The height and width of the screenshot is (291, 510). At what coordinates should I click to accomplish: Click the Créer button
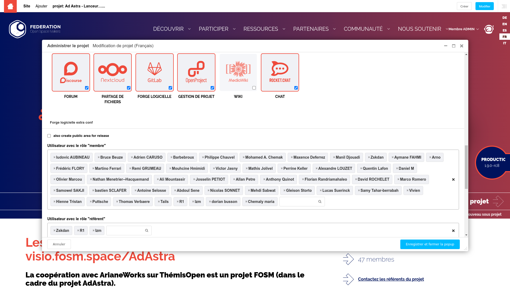(x=464, y=6)
